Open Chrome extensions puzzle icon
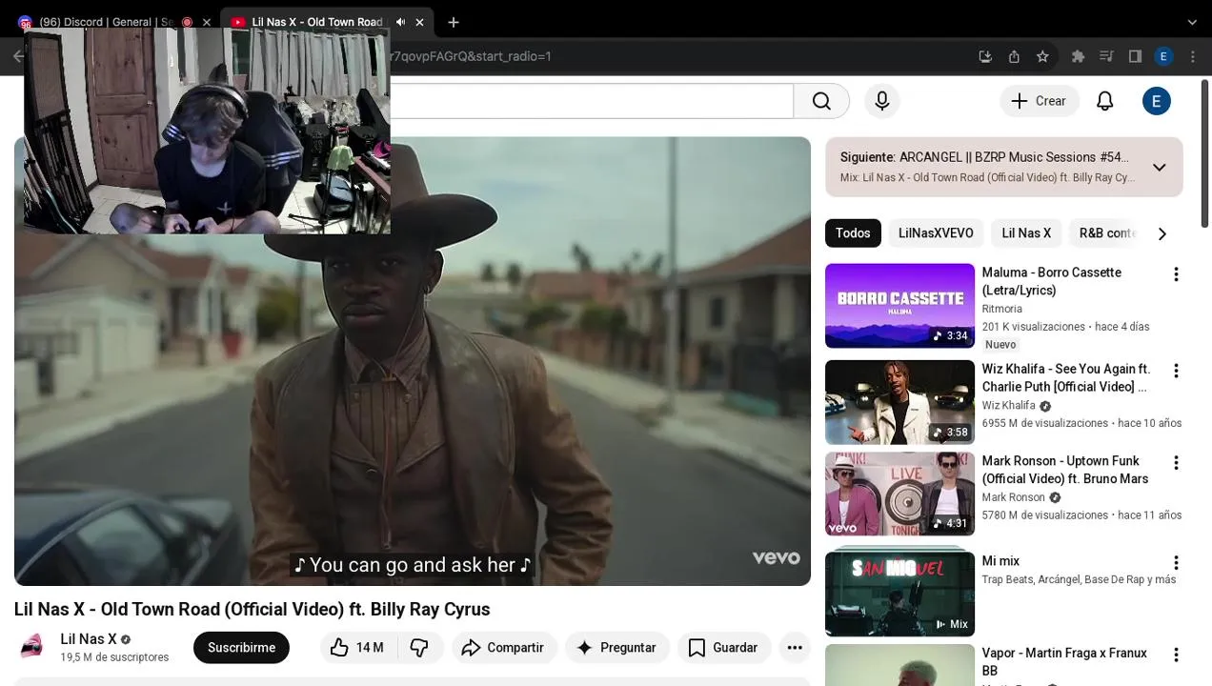1212x686 pixels. (1078, 57)
